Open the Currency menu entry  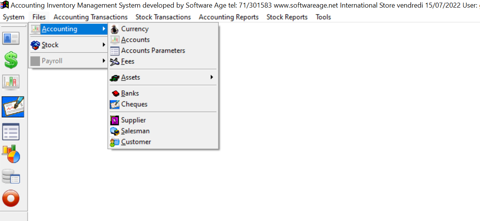pyautogui.click(x=134, y=28)
